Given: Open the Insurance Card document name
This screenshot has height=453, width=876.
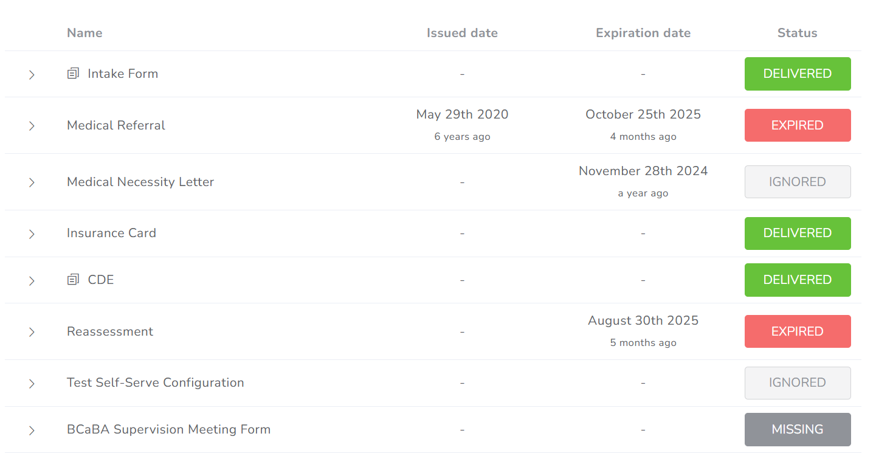Looking at the screenshot, I should [x=111, y=233].
